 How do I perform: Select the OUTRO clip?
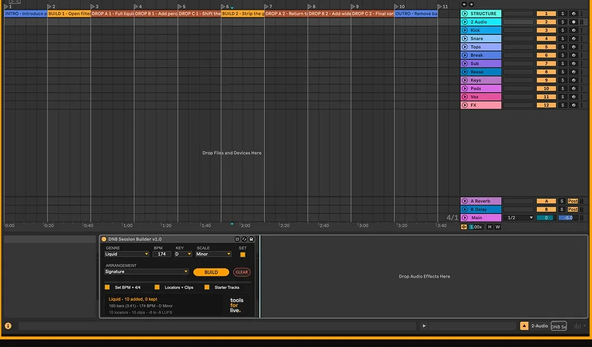click(416, 14)
